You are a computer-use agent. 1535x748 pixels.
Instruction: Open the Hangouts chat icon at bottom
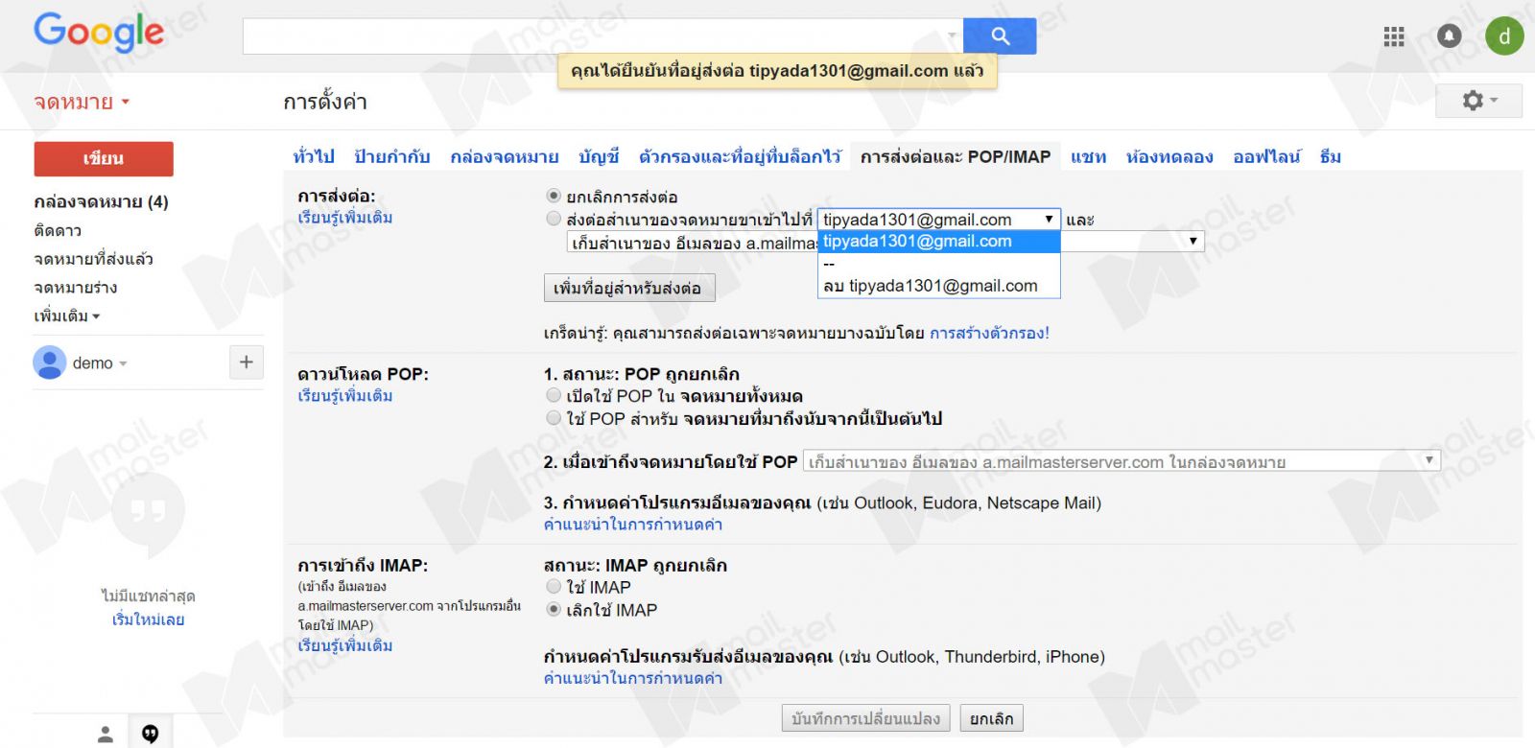click(151, 734)
